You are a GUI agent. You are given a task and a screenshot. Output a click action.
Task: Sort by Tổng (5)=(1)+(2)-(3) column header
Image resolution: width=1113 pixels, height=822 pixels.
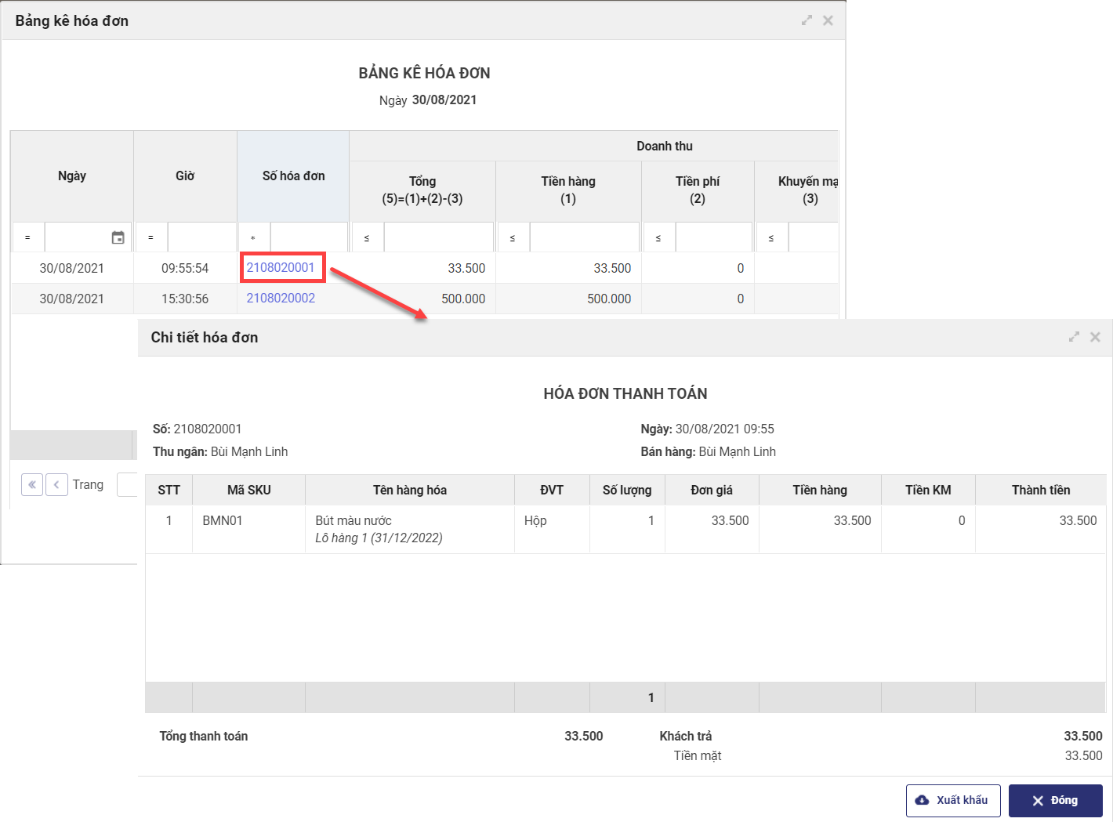click(422, 190)
